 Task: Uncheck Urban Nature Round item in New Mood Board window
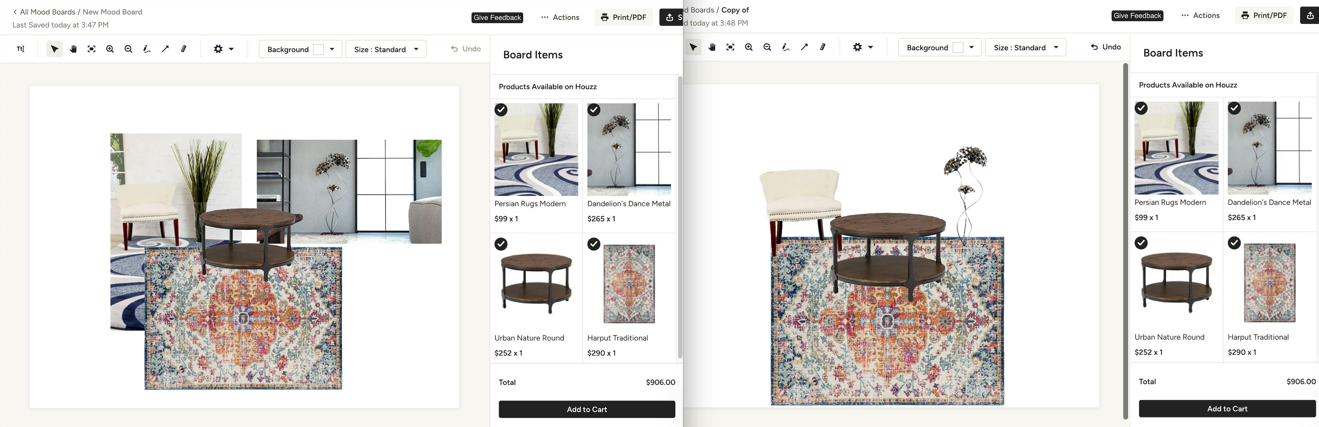(501, 244)
